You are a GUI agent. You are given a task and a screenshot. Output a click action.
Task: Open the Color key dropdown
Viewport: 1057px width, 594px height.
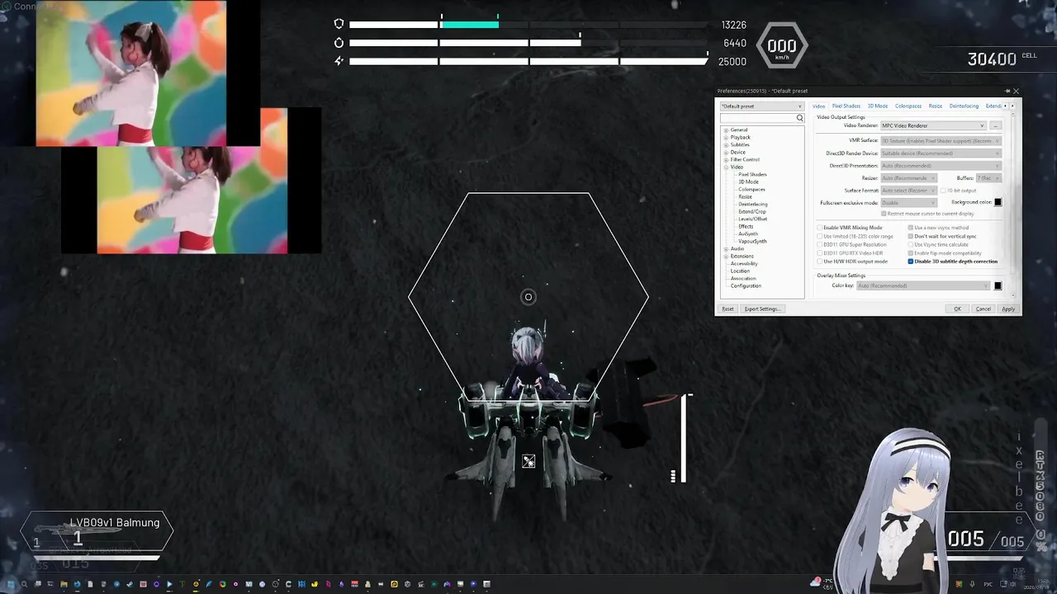click(922, 285)
